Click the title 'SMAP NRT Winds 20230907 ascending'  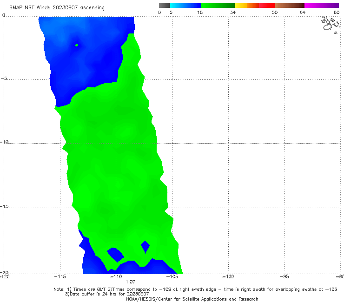tap(57, 8)
